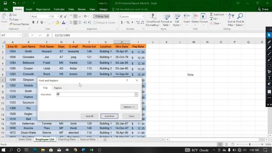
Task: Toggle Underline formatting
Action: 42,23
